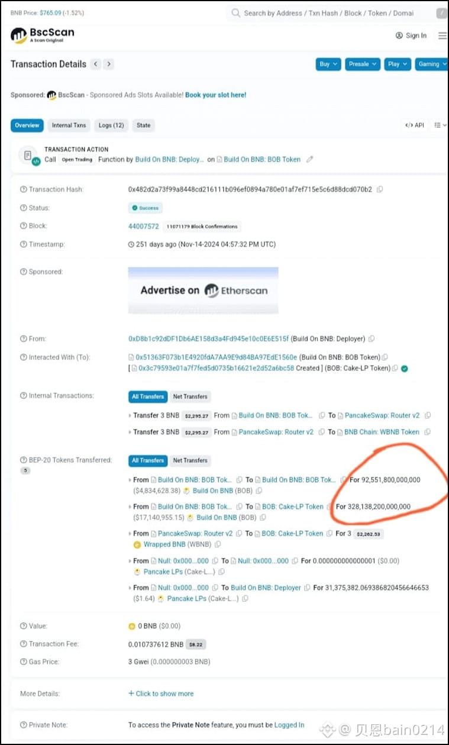Open the 0x51363F073b1E4920 contract address link
Image resolution: width=449 pixels, height=745 pixels.
pos(217,357)
